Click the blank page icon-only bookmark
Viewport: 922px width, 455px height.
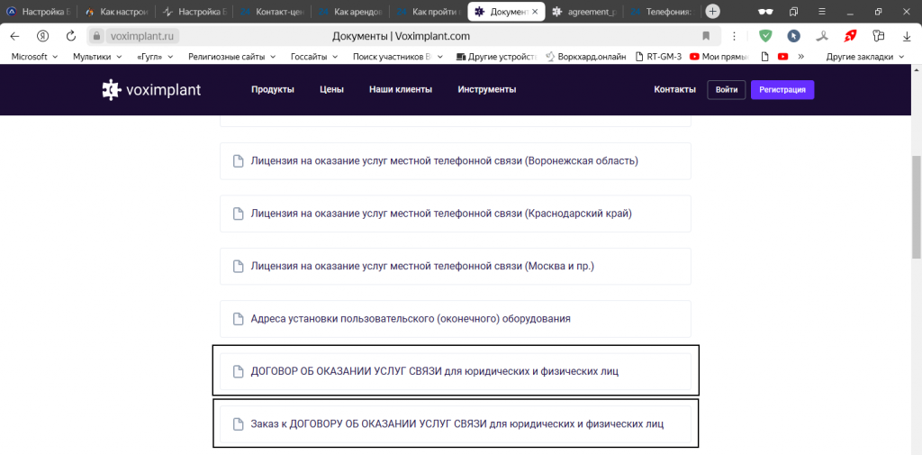[x=765, y=57]
